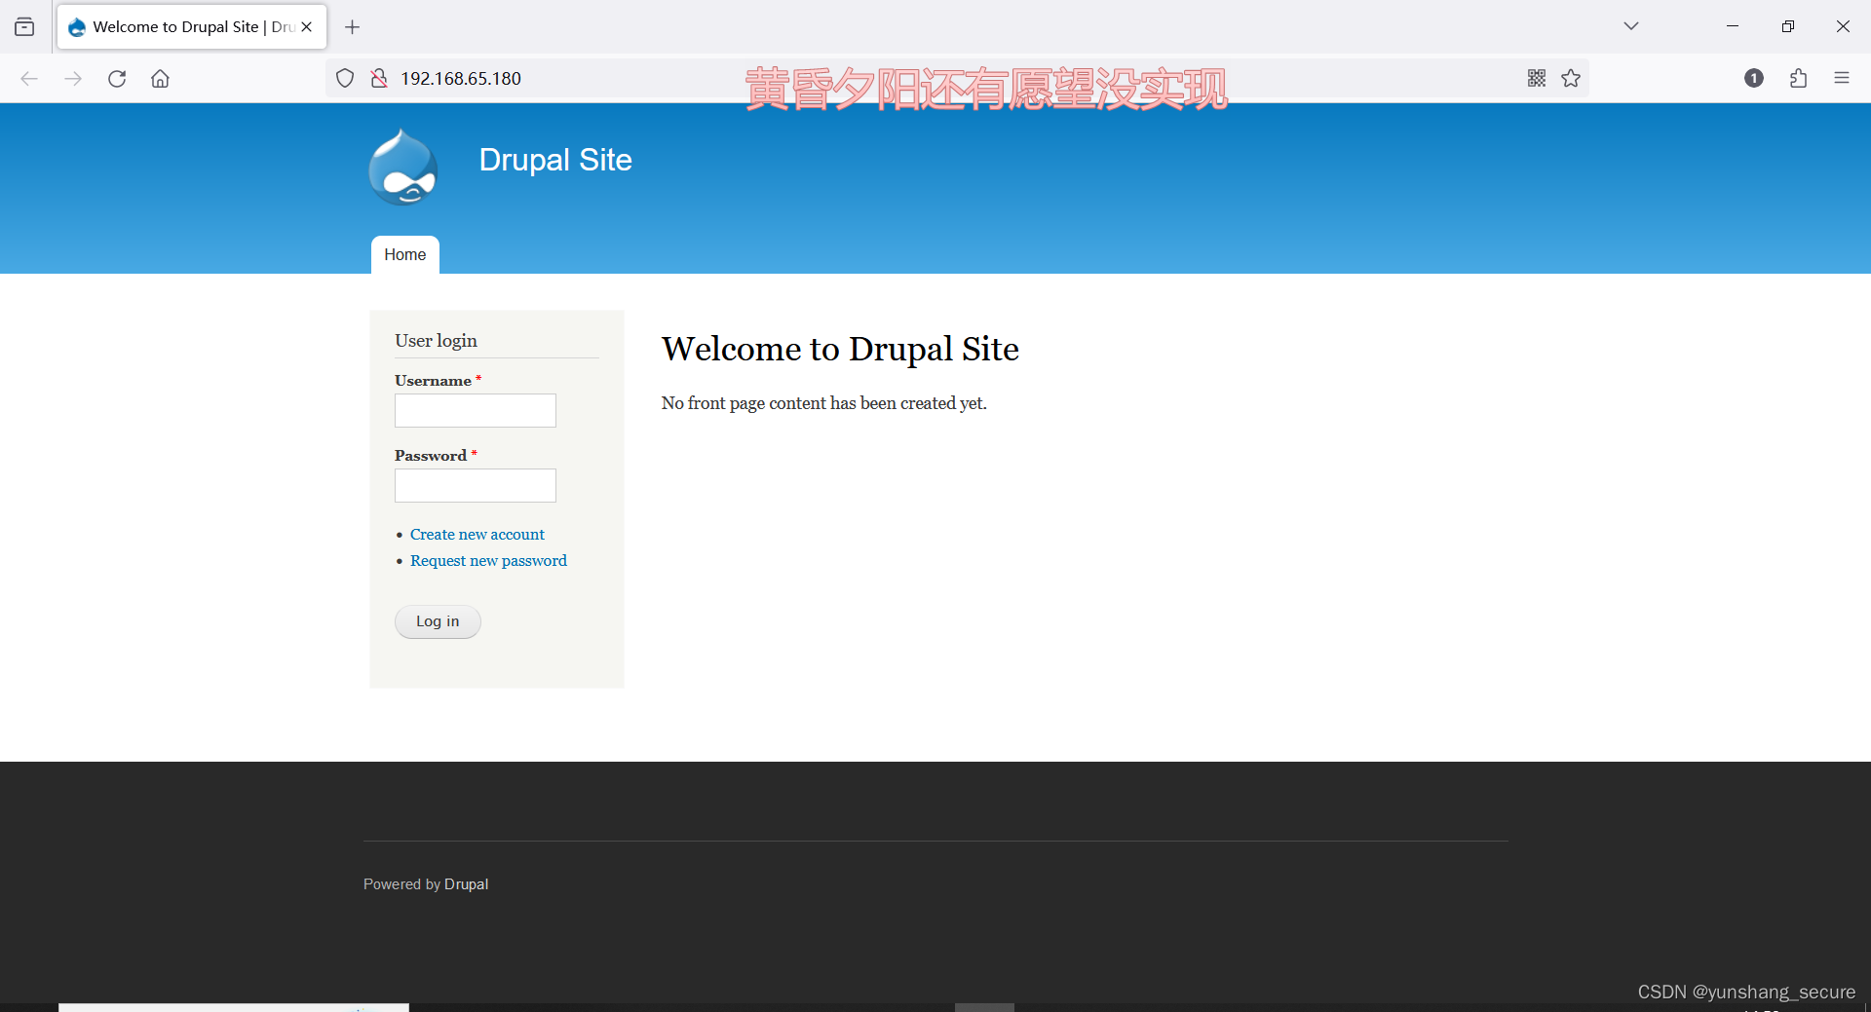Image resolution: width=1871 pixels, height=1012 pixels.
Task: Select the Welcome to Drupal Site tab
Action: tap(192, 27)
